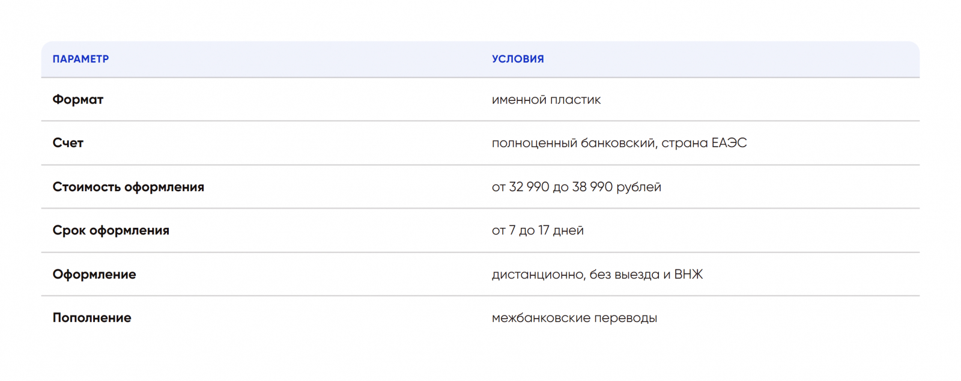Screen dimensions: 961x381
Task: Click the word дней in the Срок row
Action: click(x=568, y=231)
